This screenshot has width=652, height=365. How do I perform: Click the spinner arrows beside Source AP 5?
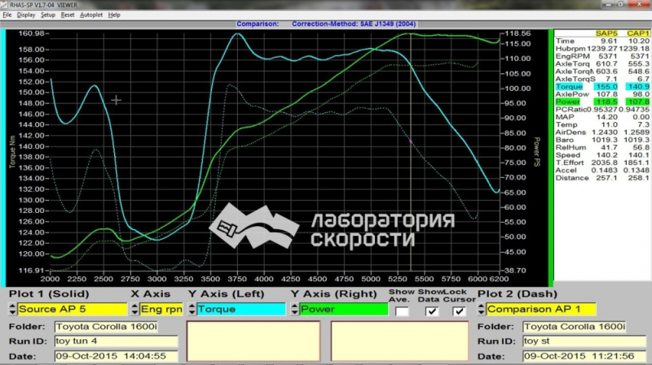coord(12,309)
